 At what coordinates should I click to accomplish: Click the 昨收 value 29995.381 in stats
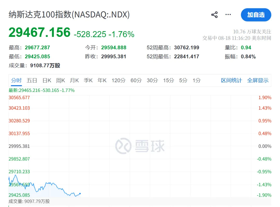pos(114,57)
